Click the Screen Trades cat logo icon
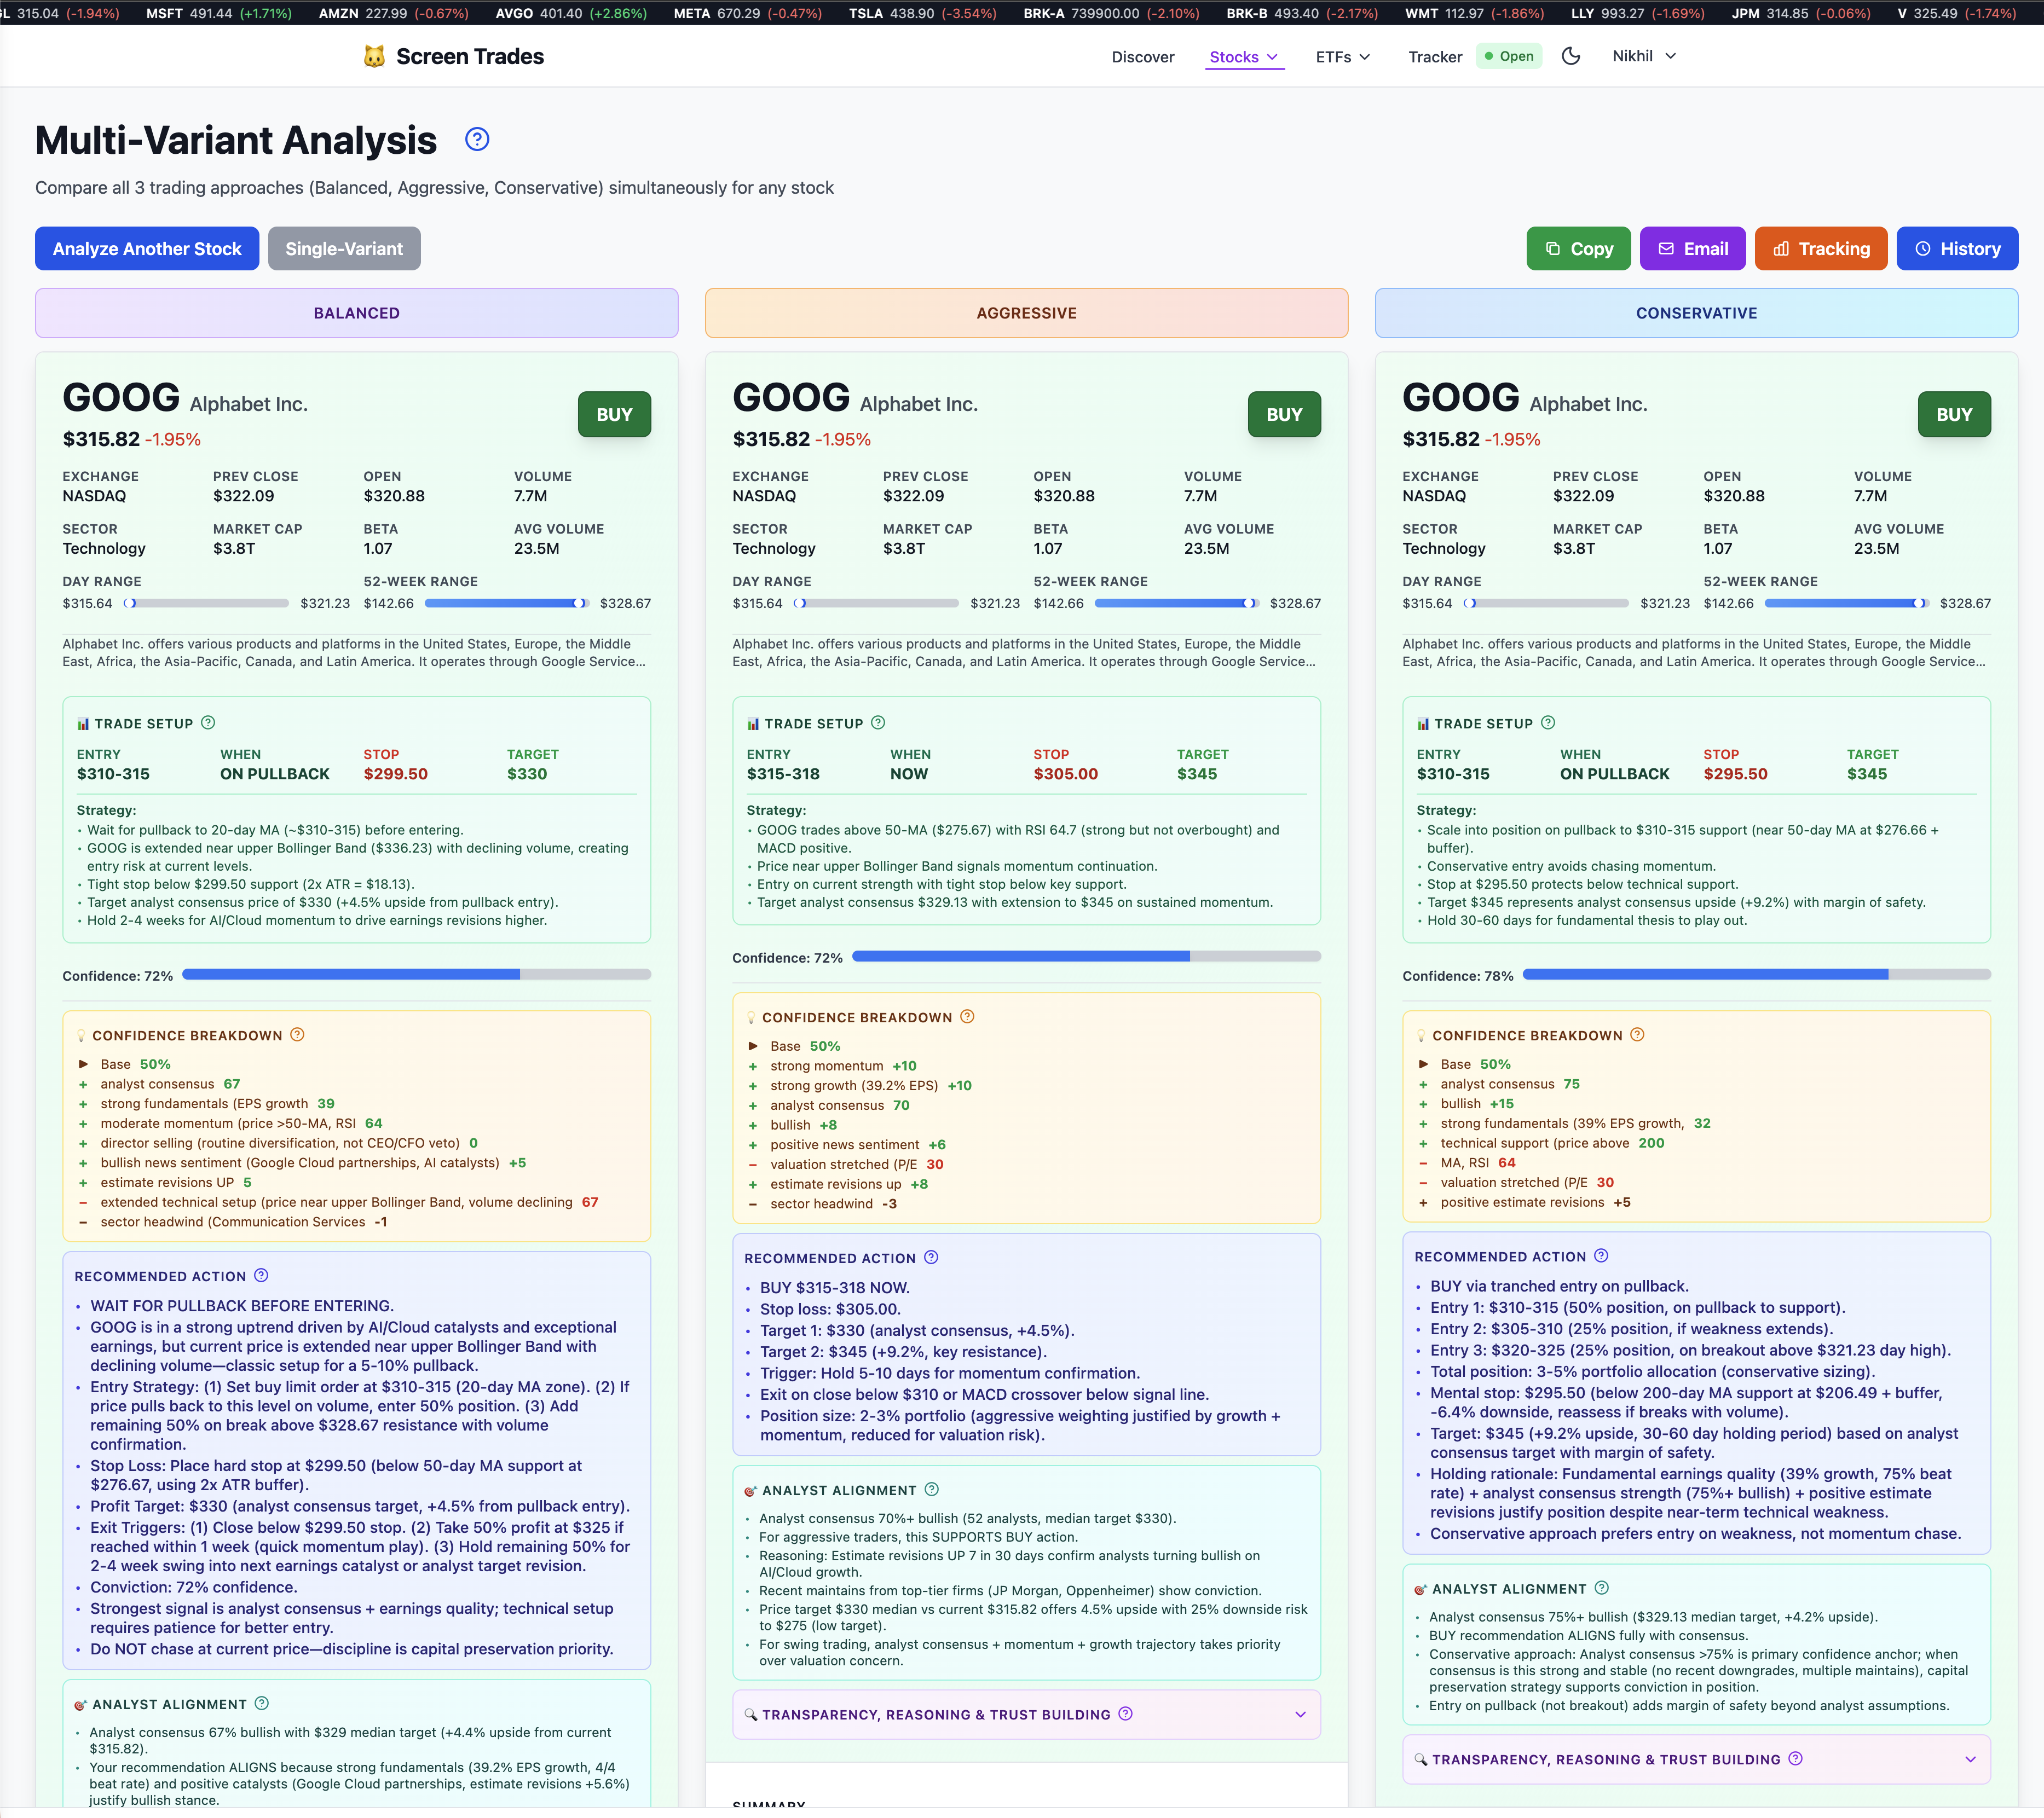This screenshot has height=1818, width=2044. tap(374, 56)
